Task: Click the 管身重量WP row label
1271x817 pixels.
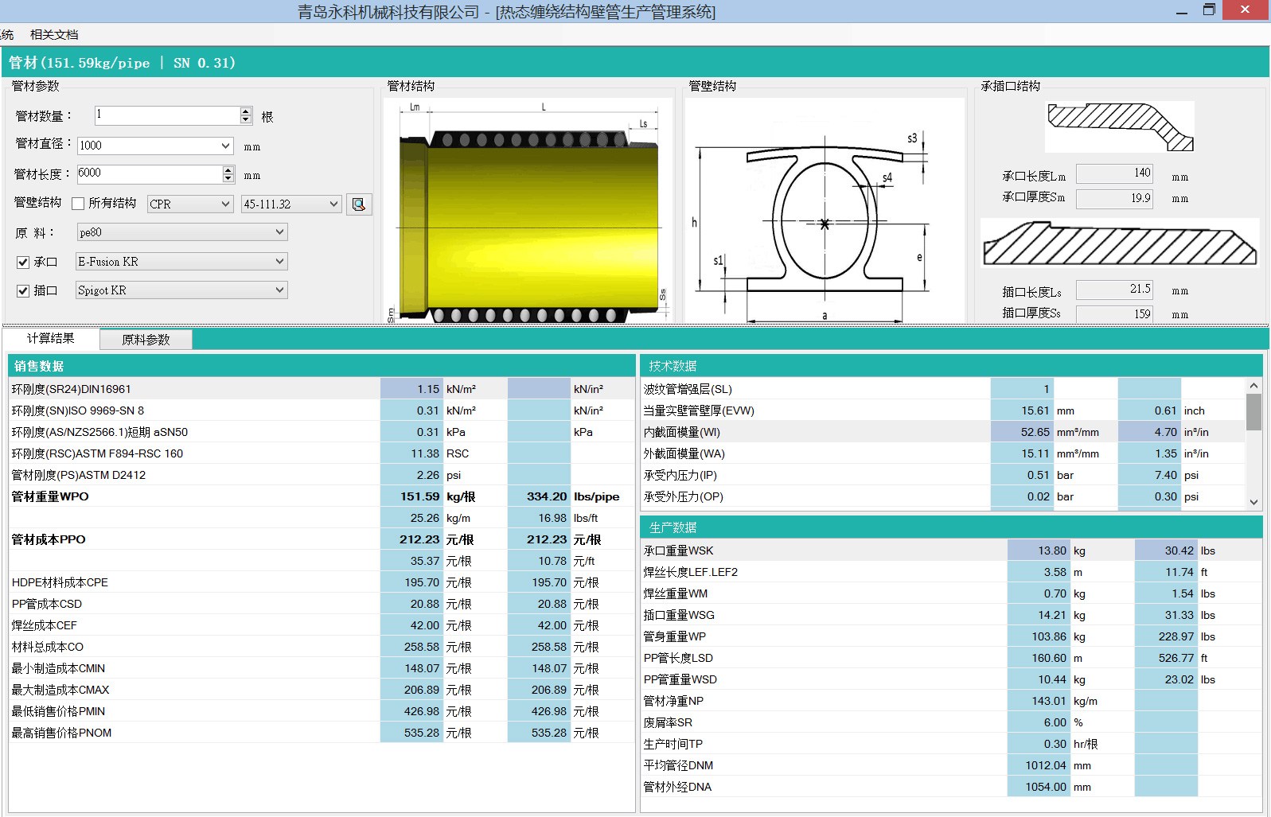Action: (x=675, y=636)
